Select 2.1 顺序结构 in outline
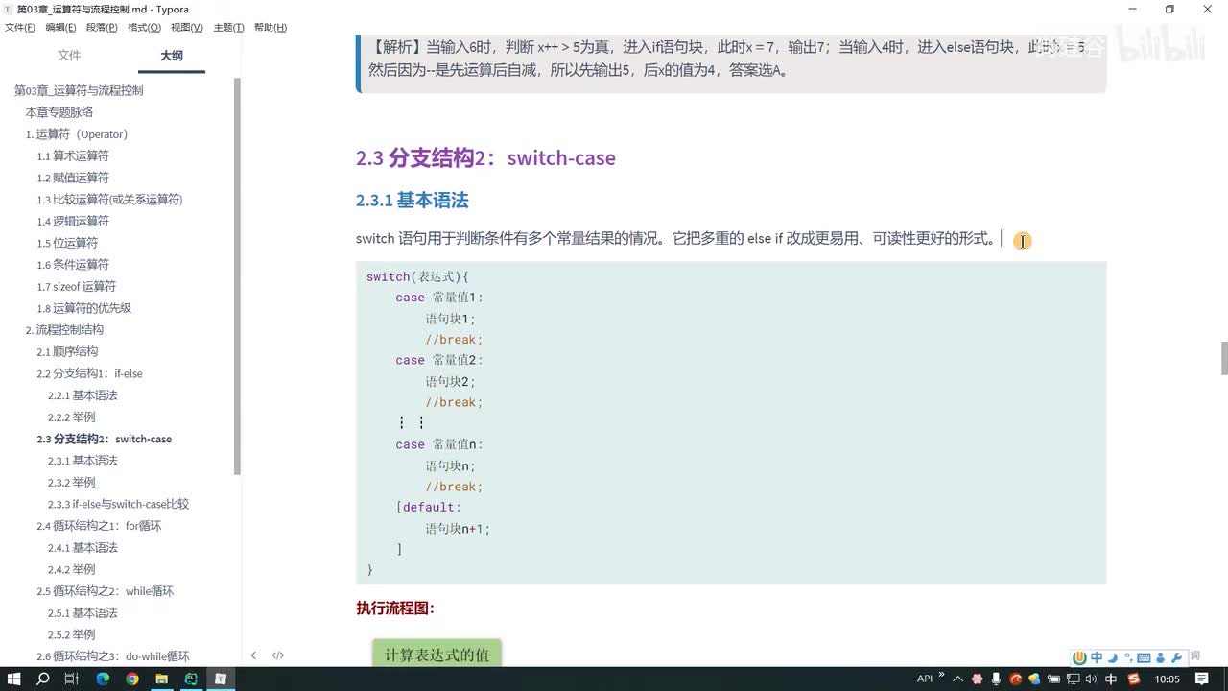The height and width of the screenshot is (691, 1228). (x=67, y=351)
